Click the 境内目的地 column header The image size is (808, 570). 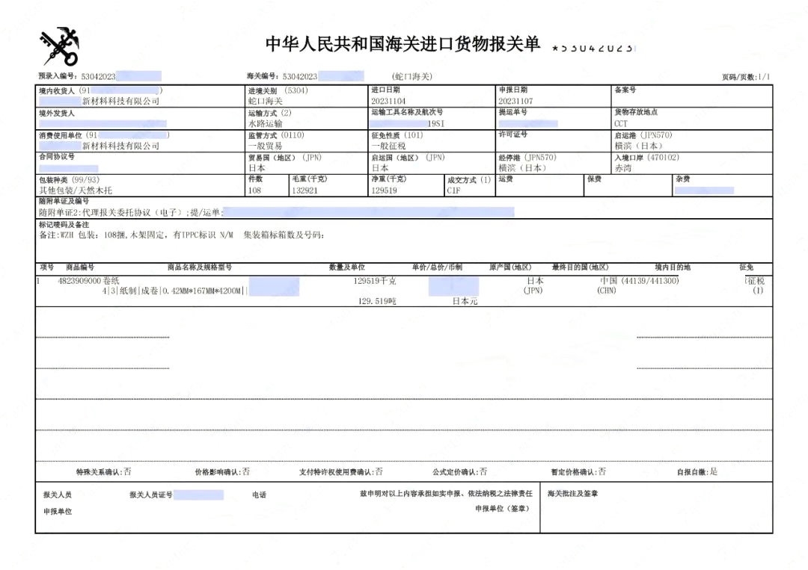673,267
